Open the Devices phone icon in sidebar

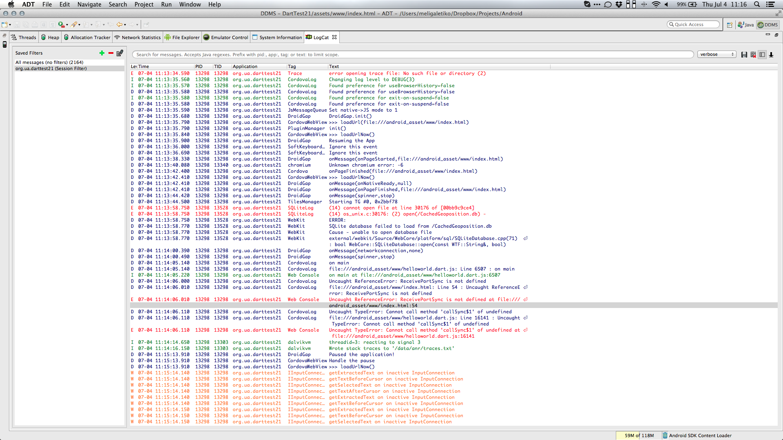tap(4, 44)
